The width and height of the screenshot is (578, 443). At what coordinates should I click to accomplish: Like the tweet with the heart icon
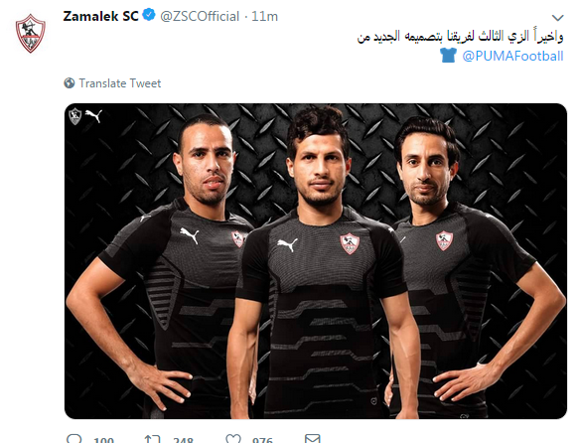(233, 439)
